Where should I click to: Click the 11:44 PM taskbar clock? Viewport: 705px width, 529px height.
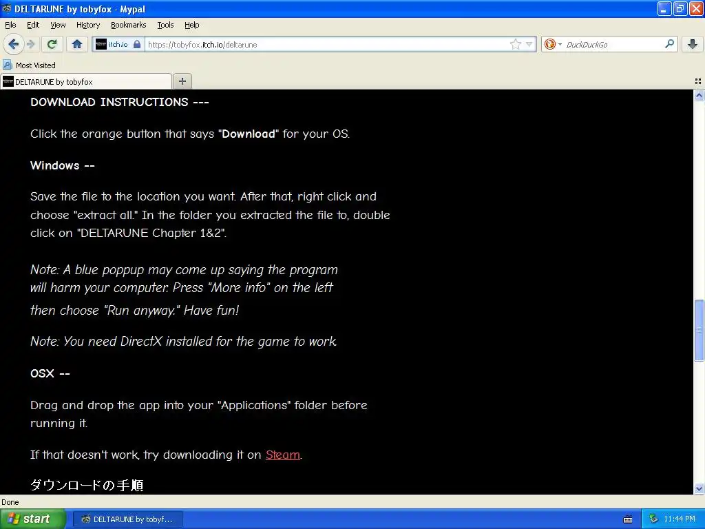point(680,519)
